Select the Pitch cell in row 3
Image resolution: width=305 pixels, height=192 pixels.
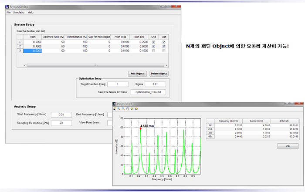(x=32, y=51)
